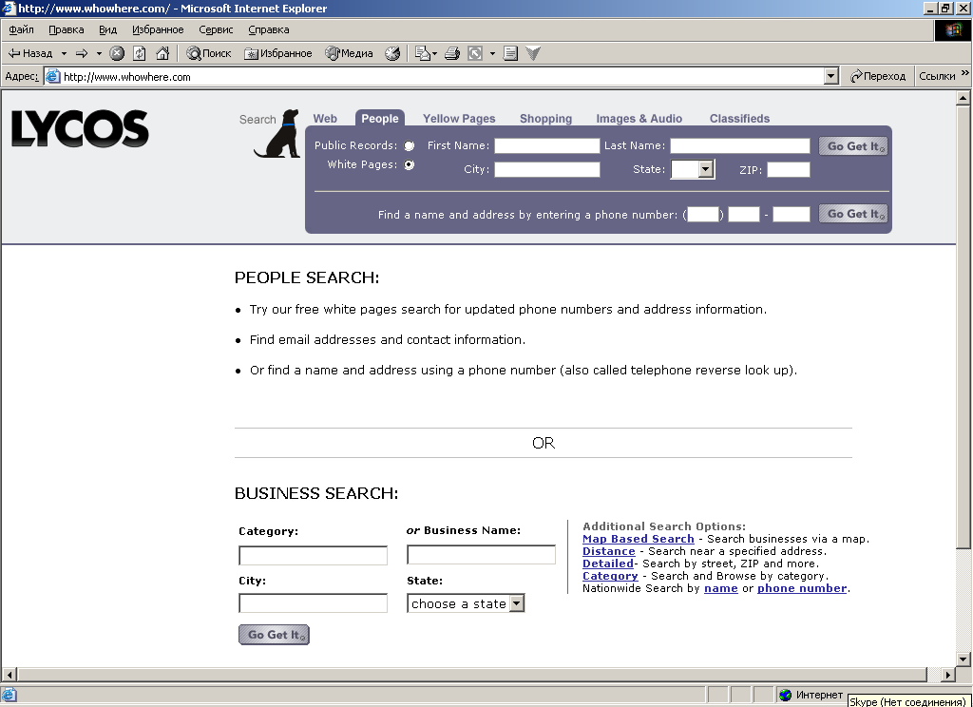Open the Map Based Search link
Image resolution: width=973 pixels, height=707 pixels.
[x=638, y=539]
